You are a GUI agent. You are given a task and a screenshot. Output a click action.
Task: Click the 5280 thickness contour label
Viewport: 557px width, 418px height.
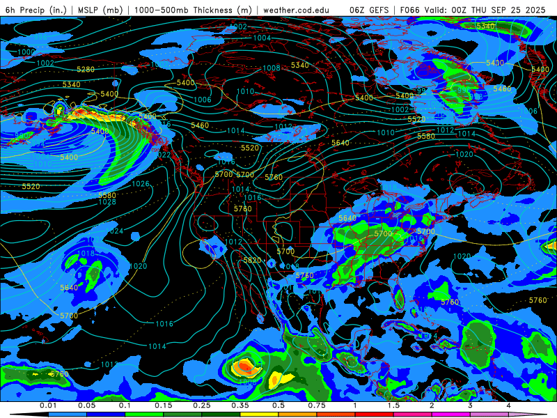click(86, 69)
